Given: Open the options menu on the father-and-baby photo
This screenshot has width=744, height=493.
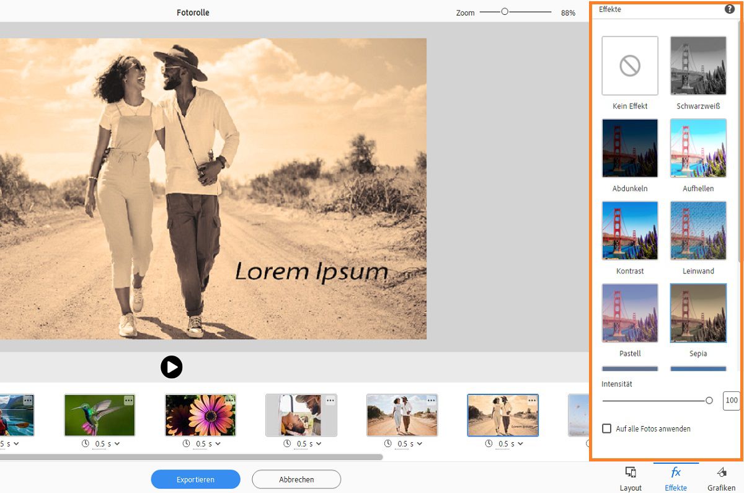Looking at the screenshot, I should click(x=330, y=401).
